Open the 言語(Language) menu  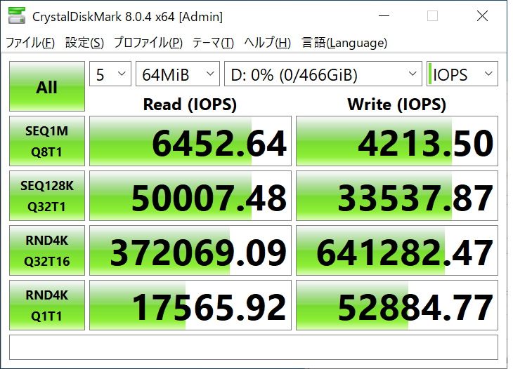344,43
